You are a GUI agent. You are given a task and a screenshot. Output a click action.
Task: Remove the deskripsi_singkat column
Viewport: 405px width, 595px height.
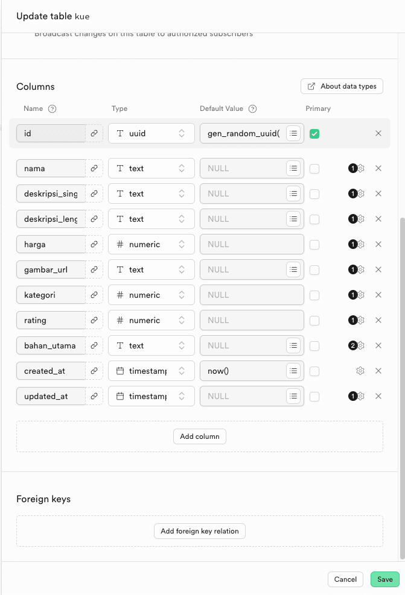(x=378, y=194)
